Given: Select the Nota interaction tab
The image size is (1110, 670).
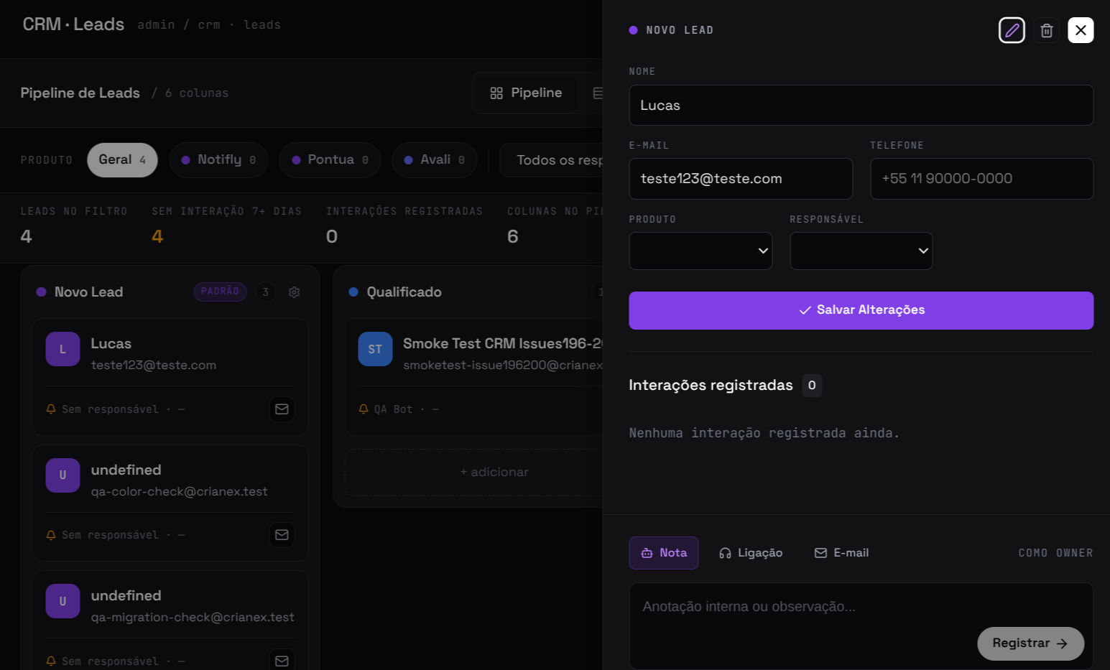Looking at the screenshot, I should point(664,553).
